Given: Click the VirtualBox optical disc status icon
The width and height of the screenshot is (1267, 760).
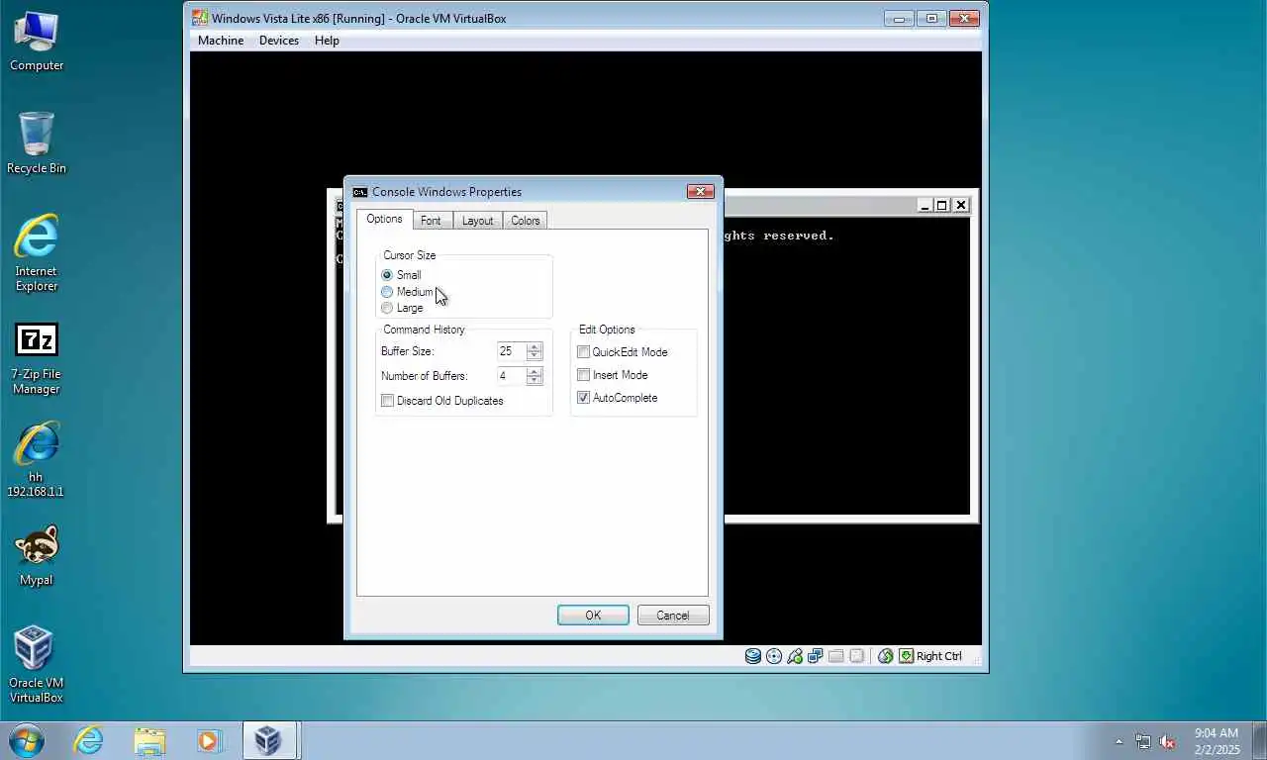Looking at the screenshot, I should coord(774,656).
